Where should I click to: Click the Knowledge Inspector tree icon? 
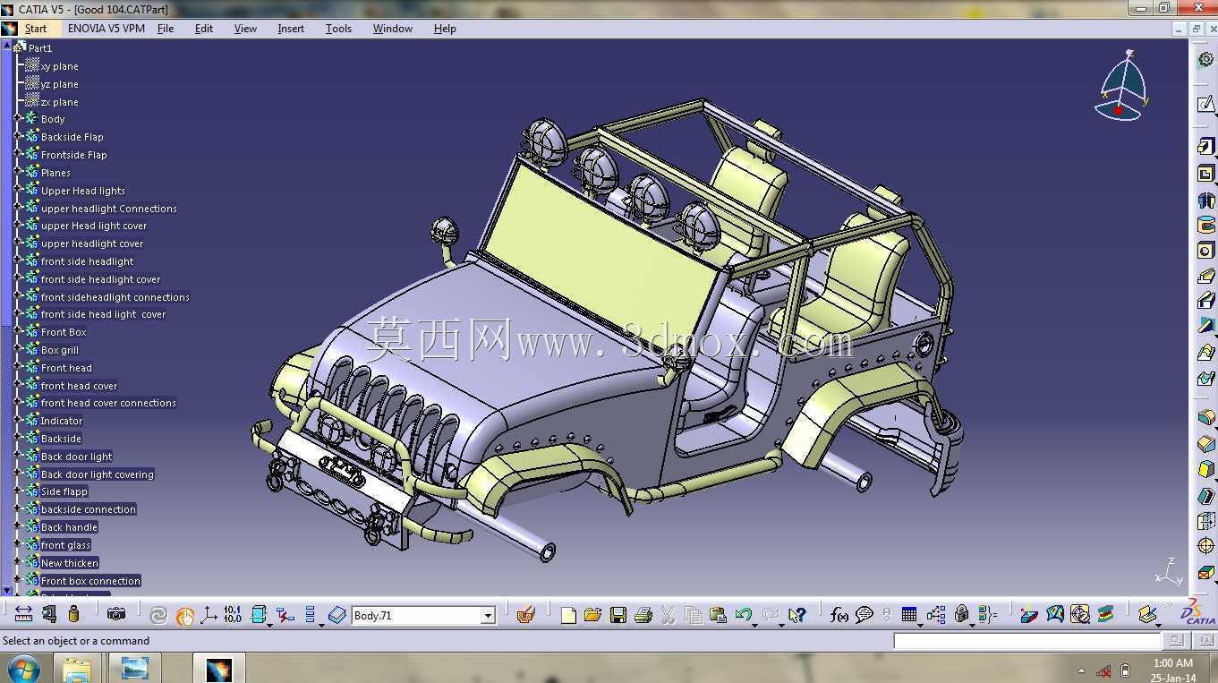pyautogui.click(x=936, y=615)
